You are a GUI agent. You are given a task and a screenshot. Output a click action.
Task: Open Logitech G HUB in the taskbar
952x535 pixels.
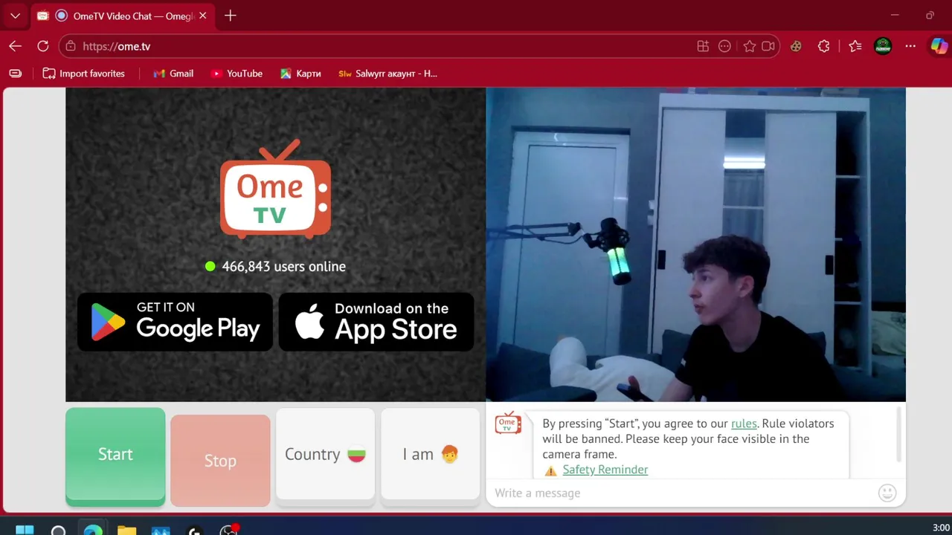195,531
